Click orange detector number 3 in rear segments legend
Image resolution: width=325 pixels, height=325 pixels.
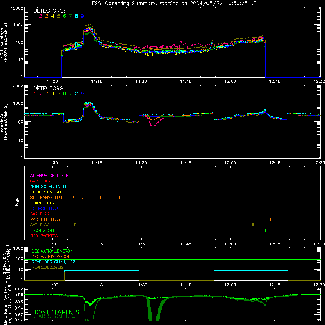pos(47,94)
